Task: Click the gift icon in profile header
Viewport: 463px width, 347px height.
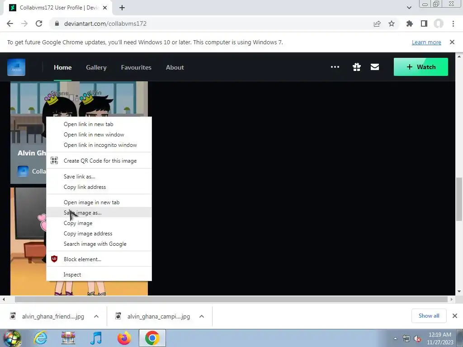Action: [x=357, y=67]
